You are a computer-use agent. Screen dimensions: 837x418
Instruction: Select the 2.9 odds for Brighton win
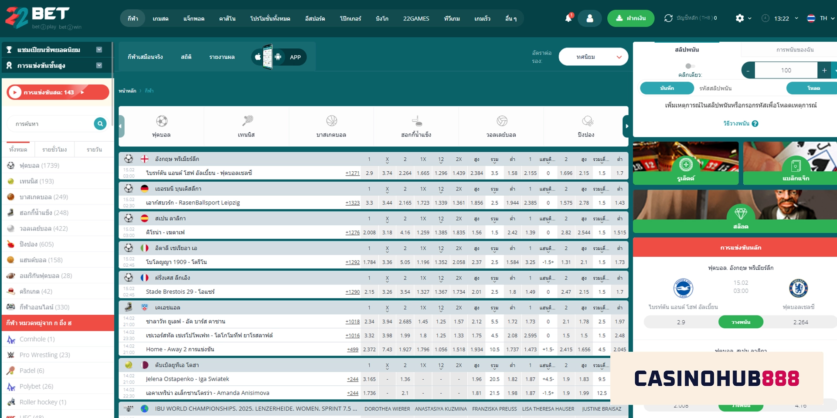(681, 322)
